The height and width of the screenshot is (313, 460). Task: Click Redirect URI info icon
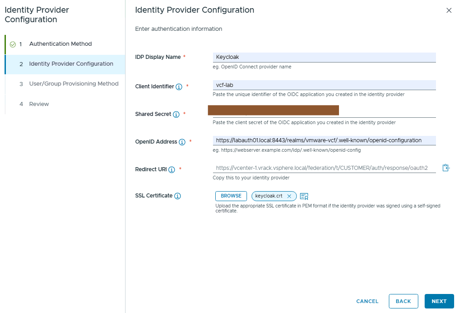(172, 169)
